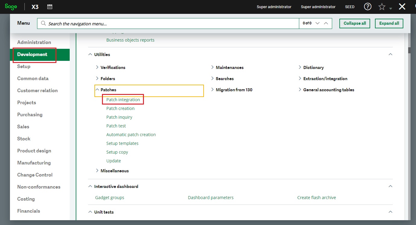Click the Sage logo icon
The width and height of the screenshot is (416, 225).
click(11, 7)
